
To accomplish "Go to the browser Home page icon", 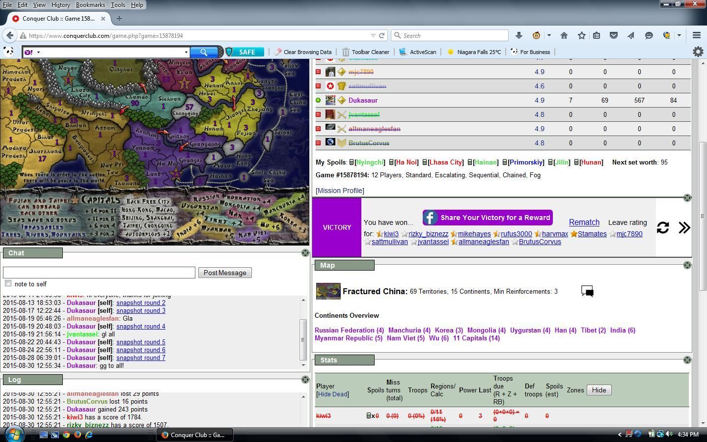I will pyautogui.click(x=564, y=35).
